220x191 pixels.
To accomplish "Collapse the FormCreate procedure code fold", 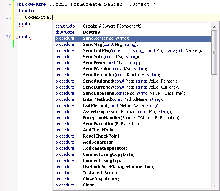I will [x=16, y=5].
